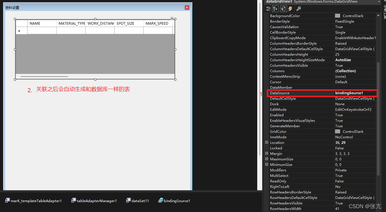Select dataSet11 component in tray
This screenshot has height=212, width=386.
pos(137,201)
